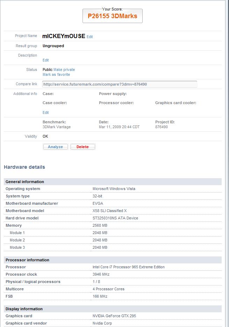Click the Power supply field label
229x327 pixels.
coord(113,94)
